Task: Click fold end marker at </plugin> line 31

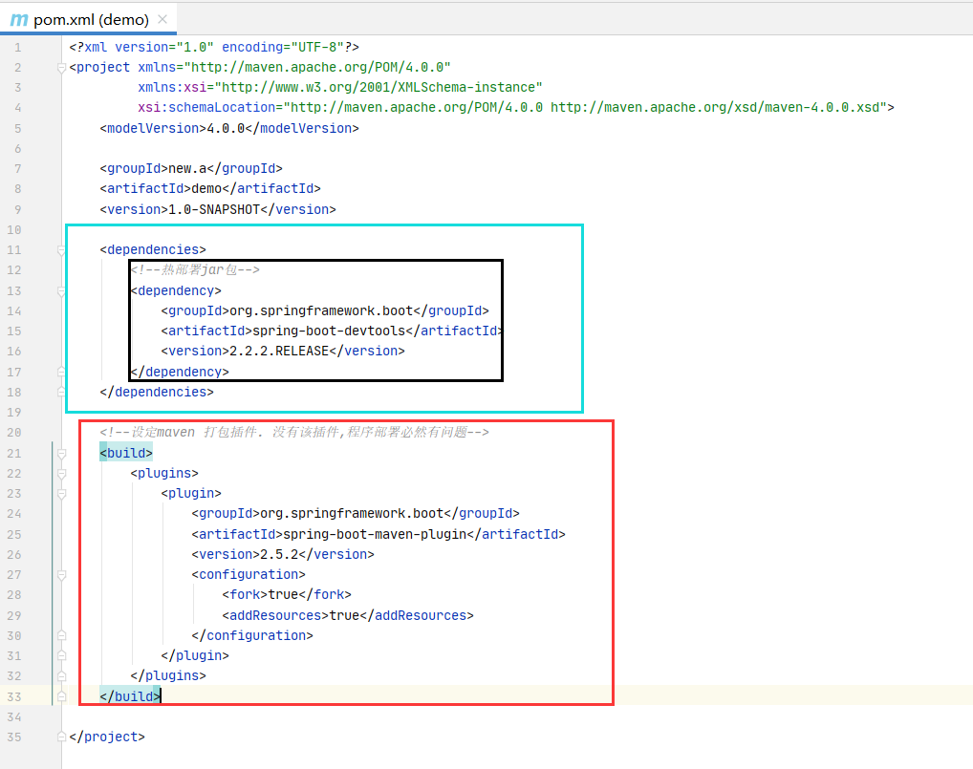Action: [x=61, y=655]
